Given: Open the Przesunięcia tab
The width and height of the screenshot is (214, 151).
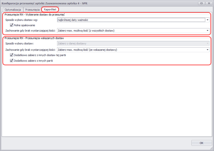Looking at the screenshot, I should pyautogui.click(x=33, y=9).
